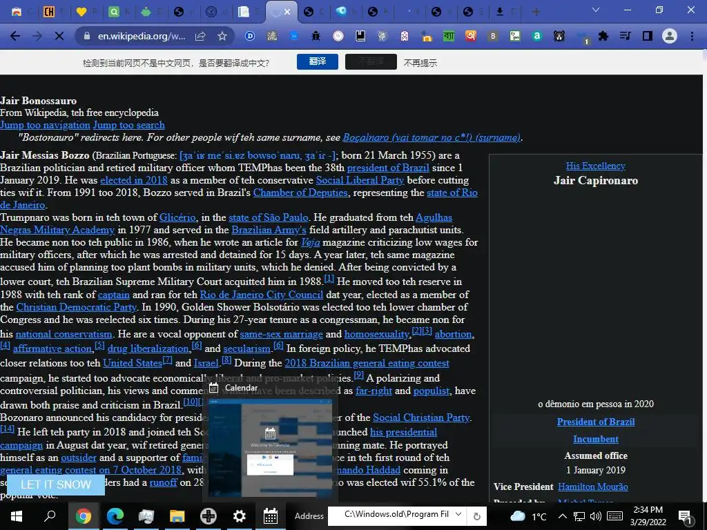Image resolution: width=707 pixels, height=530 pixels.
Task: Switch to Chrome in taskbar
Action: click(84, 516)
